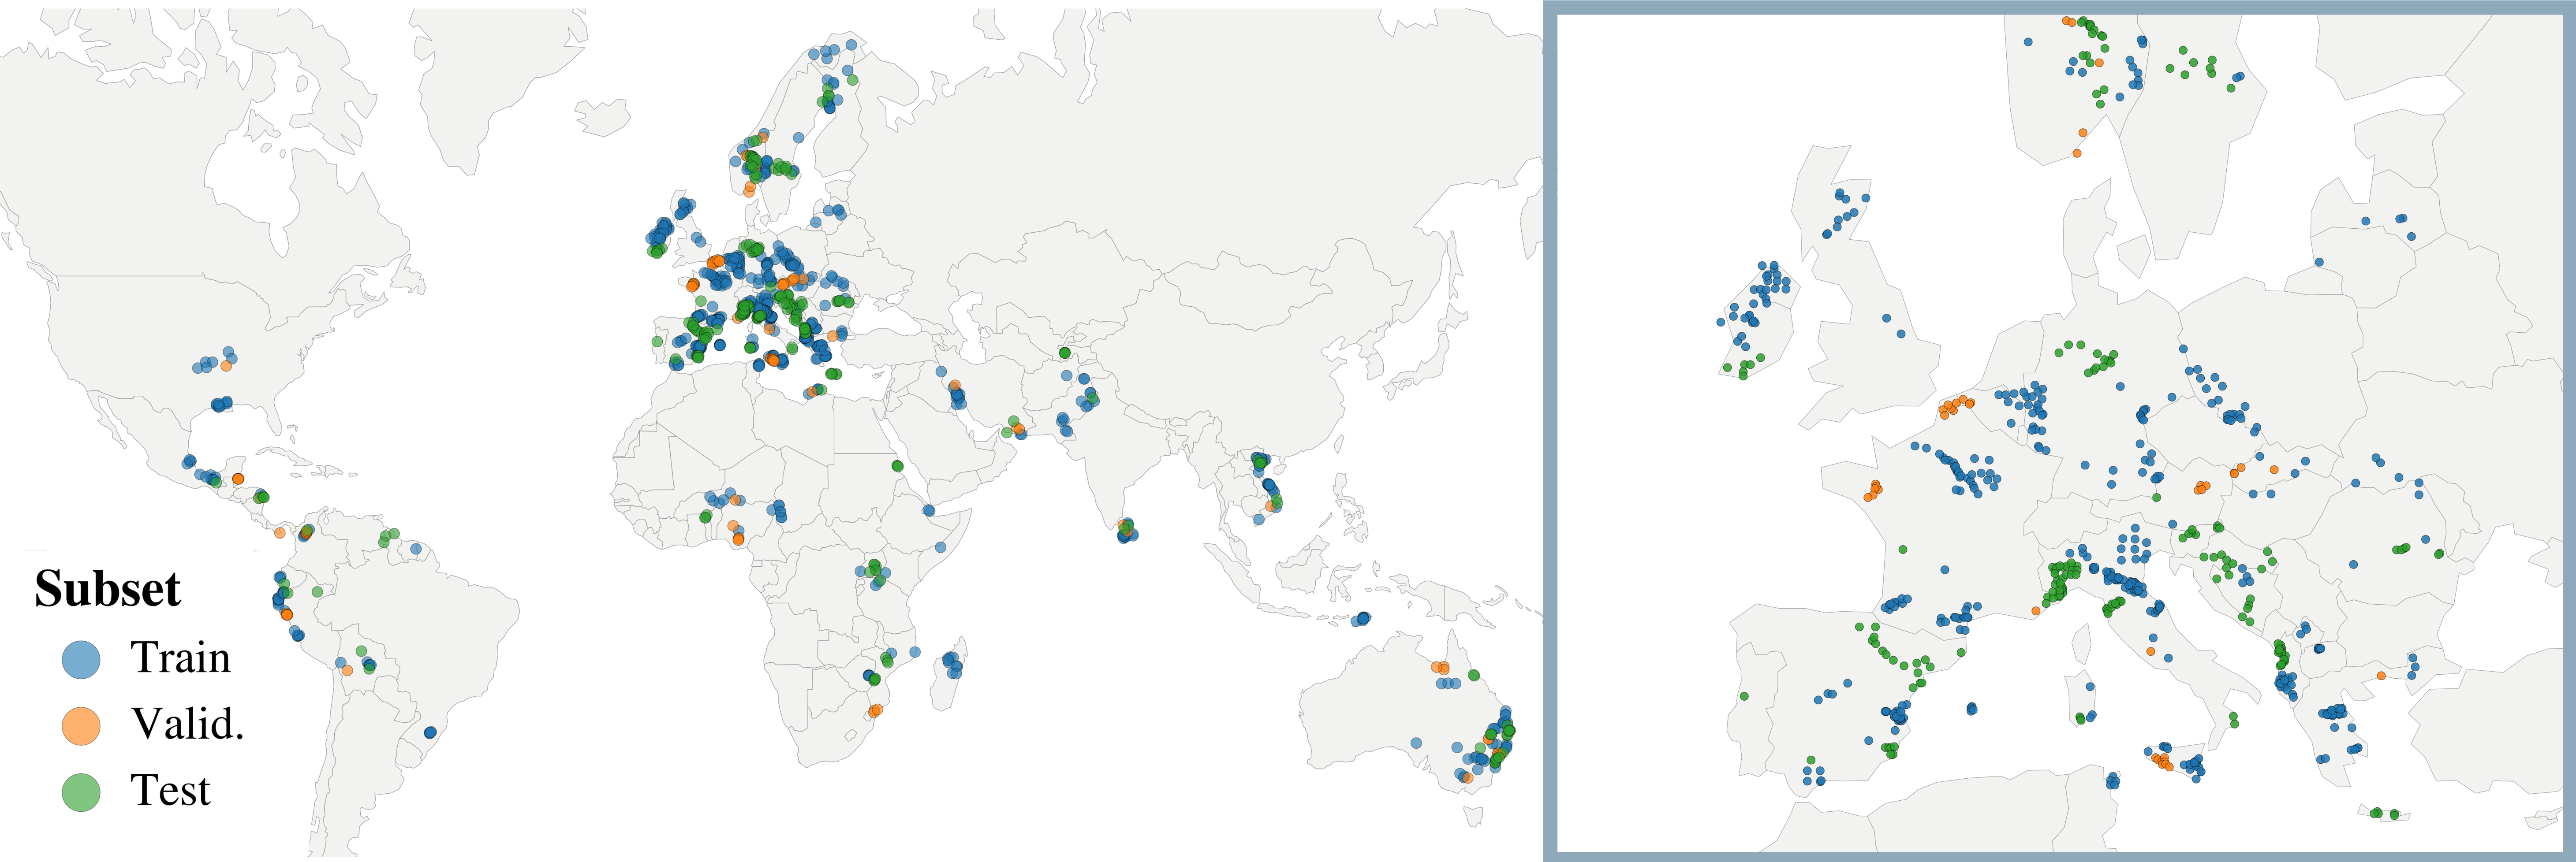Click the 'Train' legend label

[181, 658]
